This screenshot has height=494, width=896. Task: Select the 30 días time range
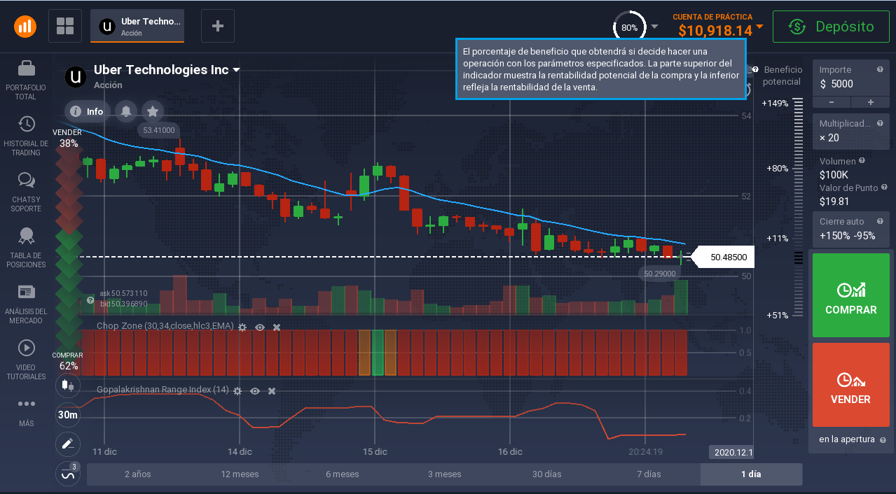[547, 474]
